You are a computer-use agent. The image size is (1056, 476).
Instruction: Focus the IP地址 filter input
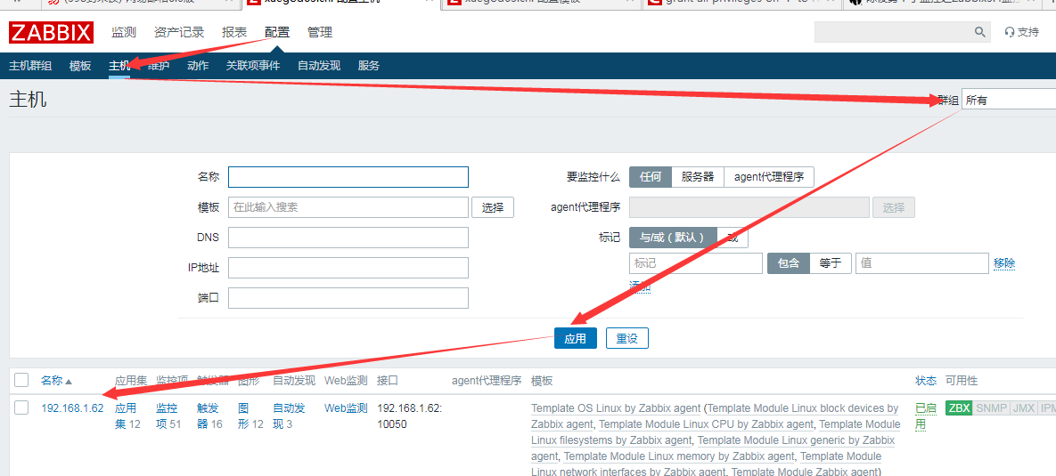pyautogui.click(x=348, y=268)
